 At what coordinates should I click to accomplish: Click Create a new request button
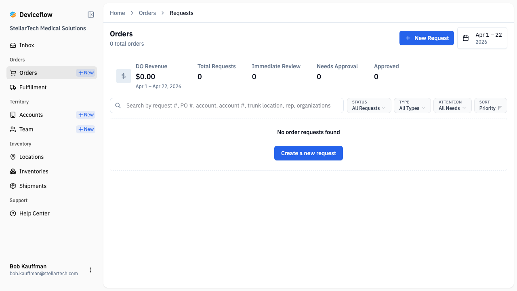309,153
